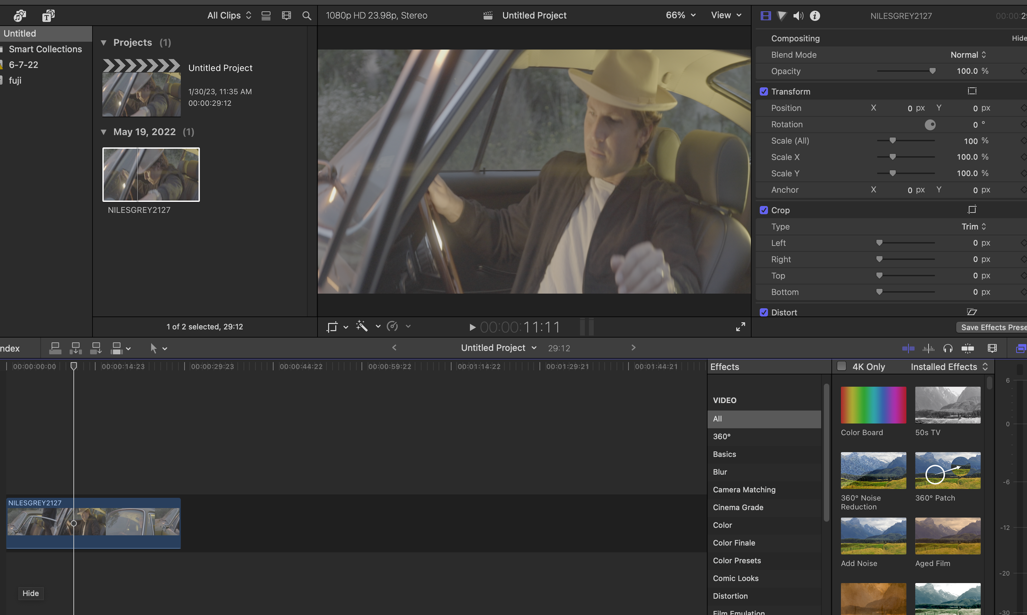
Task: Overwrite timeline with the selected clip
Action: coord(117,348)
